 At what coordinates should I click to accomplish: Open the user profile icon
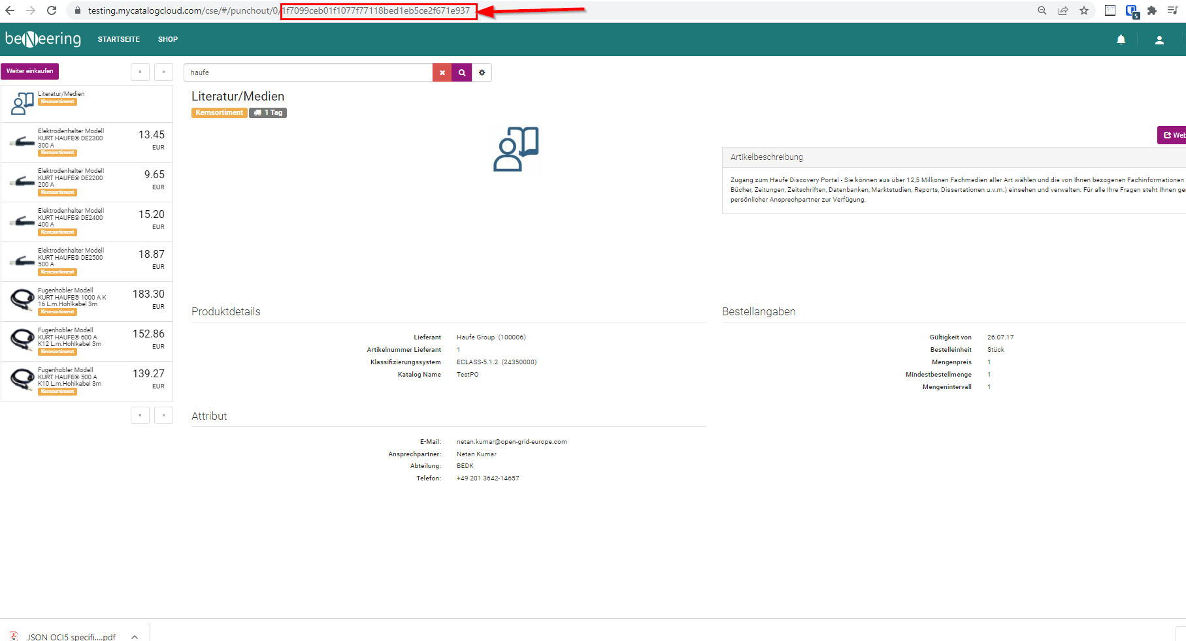click(1159, 40)
